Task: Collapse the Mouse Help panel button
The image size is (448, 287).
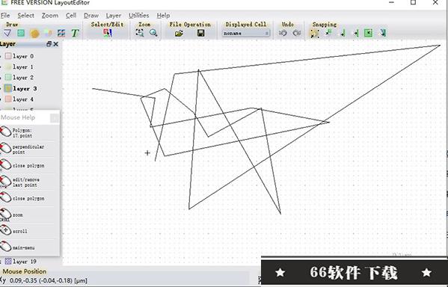Action: (x=55, y=117)
